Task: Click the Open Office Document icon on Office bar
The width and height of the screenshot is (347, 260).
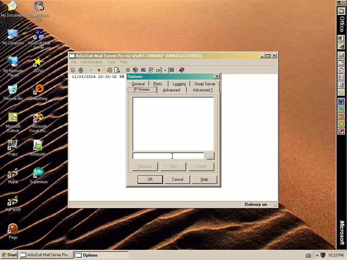Action: click(341, 46)
